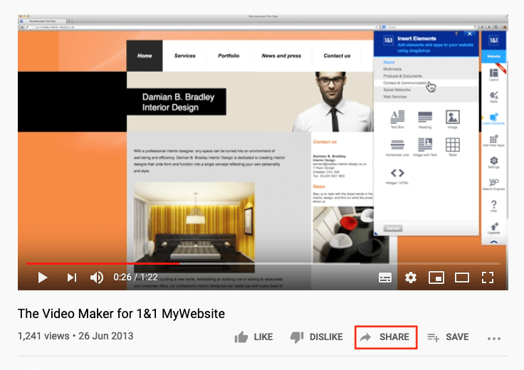
Task: Dislike the video with thumbs down
Action: [317, 337]
